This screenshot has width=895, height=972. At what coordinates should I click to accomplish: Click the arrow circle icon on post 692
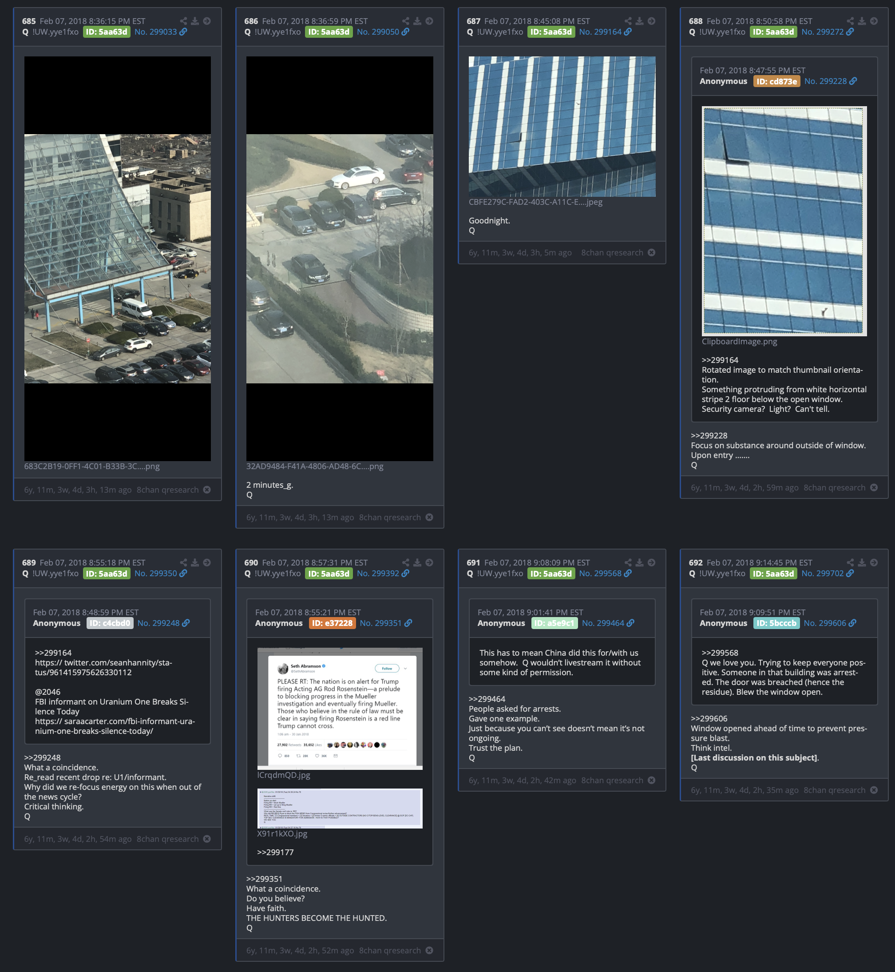click(874, 562)
